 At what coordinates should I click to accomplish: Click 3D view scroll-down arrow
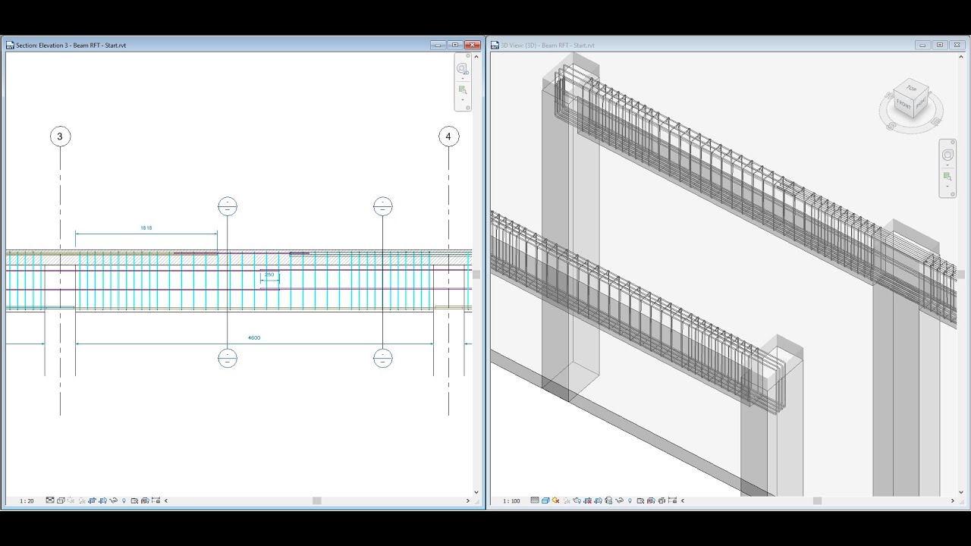961,491
